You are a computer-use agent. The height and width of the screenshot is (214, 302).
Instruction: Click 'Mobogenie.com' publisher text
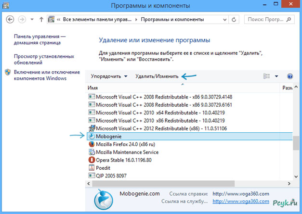pos(140,193)
